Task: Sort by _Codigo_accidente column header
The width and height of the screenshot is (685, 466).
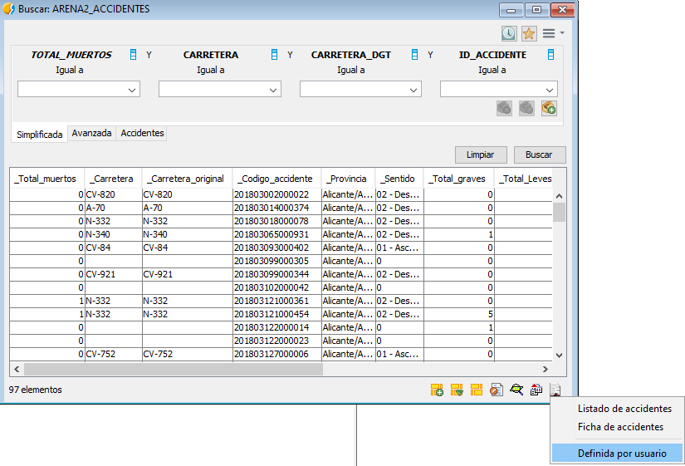Action: (276, 179)
